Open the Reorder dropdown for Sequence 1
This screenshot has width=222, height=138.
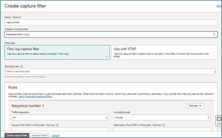tap(195, 106)
